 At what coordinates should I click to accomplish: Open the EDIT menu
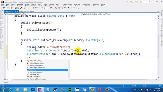(x=8, y=5)
